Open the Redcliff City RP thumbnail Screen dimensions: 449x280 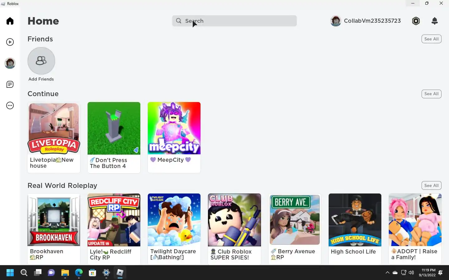tap(114, 220)
